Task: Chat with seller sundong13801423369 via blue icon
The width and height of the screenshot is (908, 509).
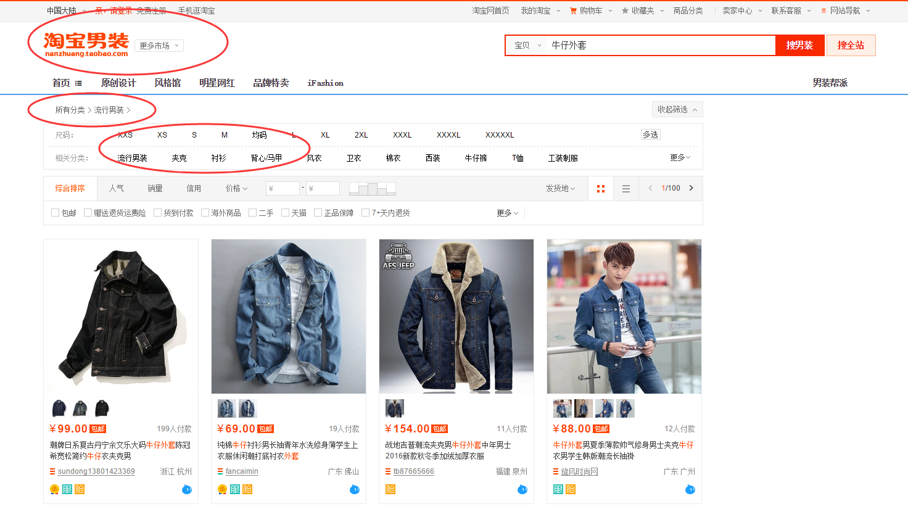Action: 187,489
